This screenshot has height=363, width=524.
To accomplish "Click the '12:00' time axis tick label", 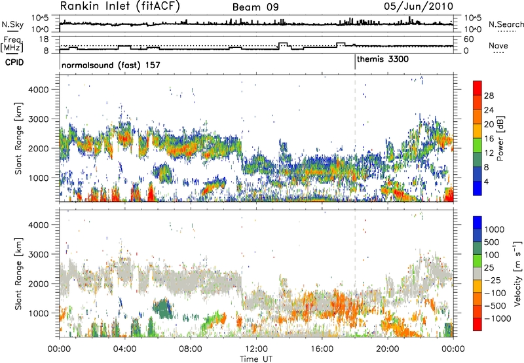I will (x=256, y=349).
